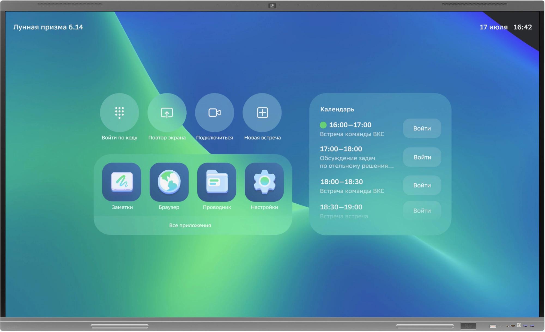This screenshot has width=545, height=332.
Task: Join the 17:00–18:00 meeting
Action: 422,157
